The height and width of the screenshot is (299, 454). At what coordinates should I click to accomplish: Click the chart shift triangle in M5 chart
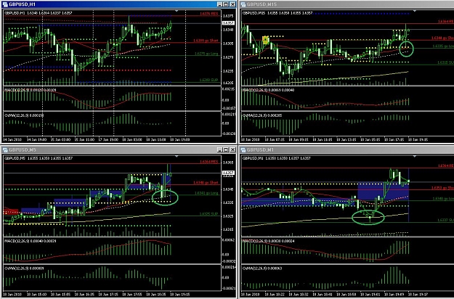(x=177, y=157)
